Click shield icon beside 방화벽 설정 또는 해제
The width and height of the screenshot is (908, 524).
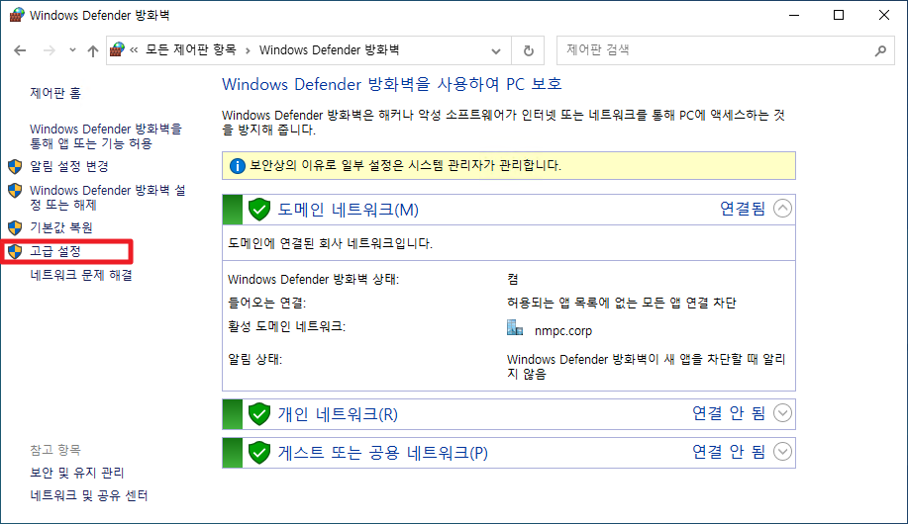point(15,190)
